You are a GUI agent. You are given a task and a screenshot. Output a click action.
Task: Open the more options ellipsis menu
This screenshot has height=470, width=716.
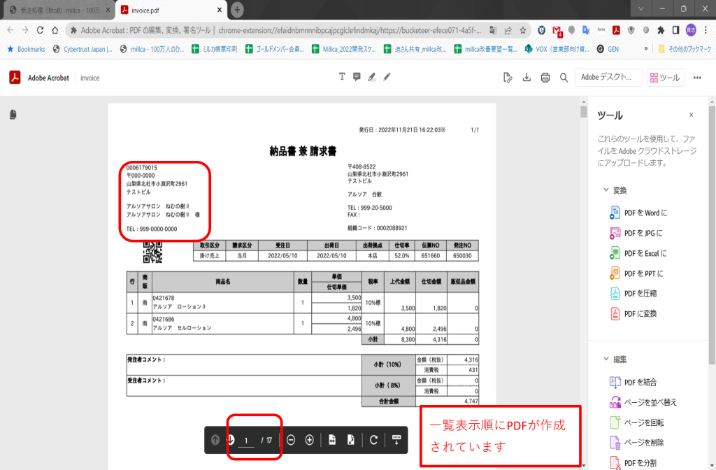tap(697, 78)
